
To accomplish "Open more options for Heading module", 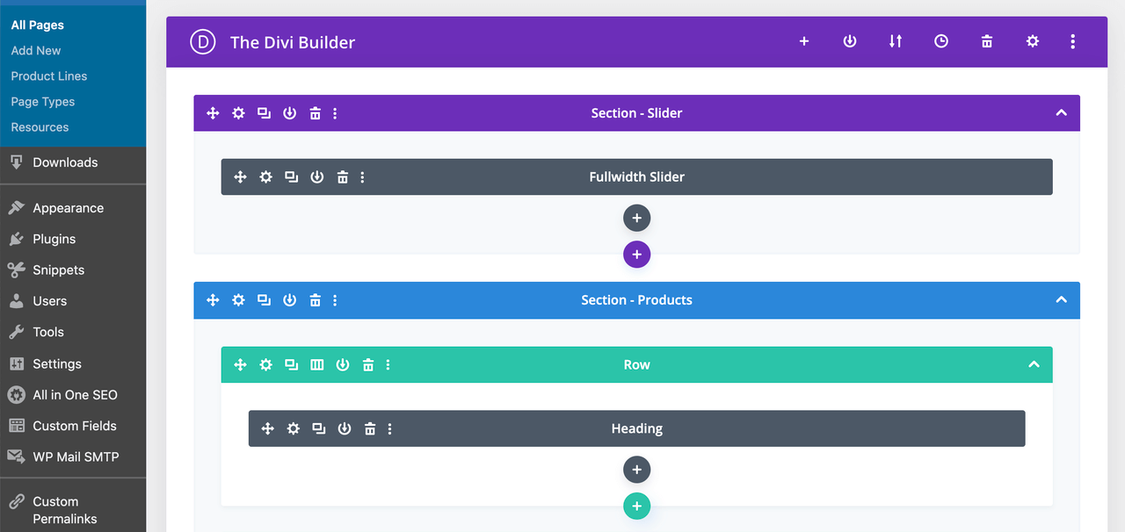I will pyautogui.click(x=390, y=429).
